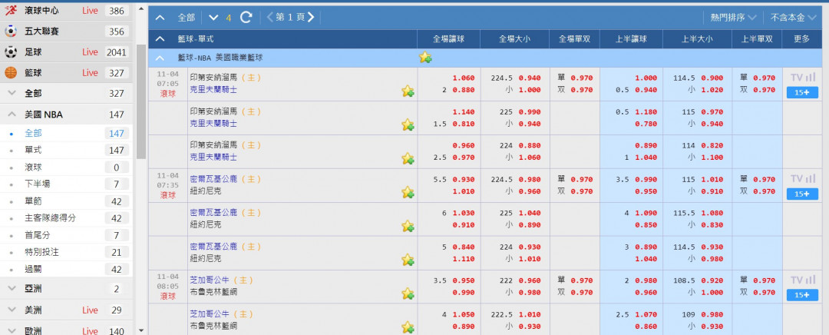829x335 pixels.
Task: Favorite the 公牛 vs 籃網 match with handicap 3.5
Action: (408, 294)
